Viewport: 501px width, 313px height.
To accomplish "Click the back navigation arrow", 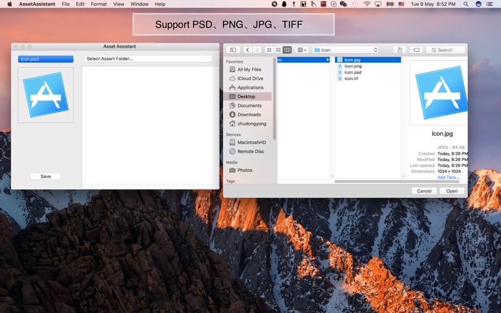I will [x=247, y=50].
